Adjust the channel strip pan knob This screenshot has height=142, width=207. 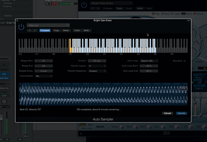click(x=4, y=101)
